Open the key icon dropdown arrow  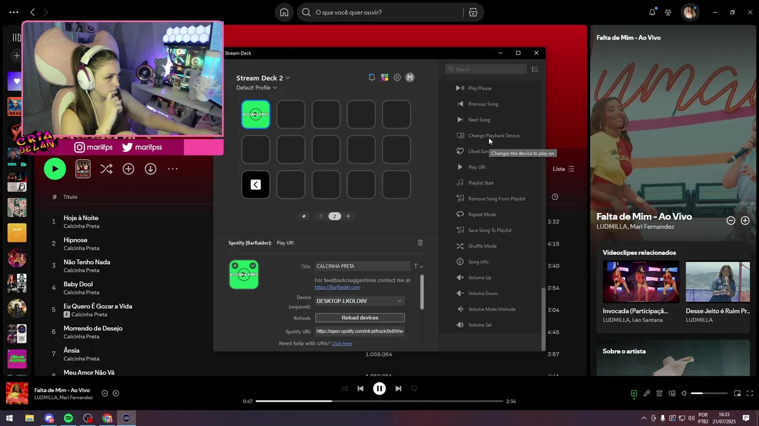point(253,266)
